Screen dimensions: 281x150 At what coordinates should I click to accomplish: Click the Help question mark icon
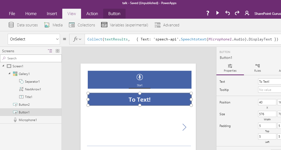(208, 13)
